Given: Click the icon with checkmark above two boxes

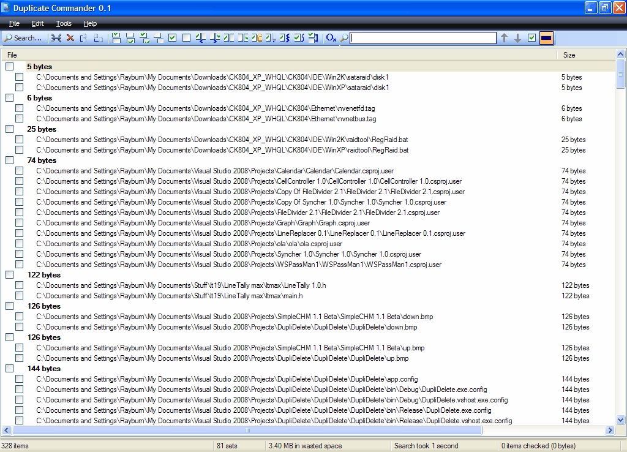Looking at the screenshot, I should tap(116, 38).
